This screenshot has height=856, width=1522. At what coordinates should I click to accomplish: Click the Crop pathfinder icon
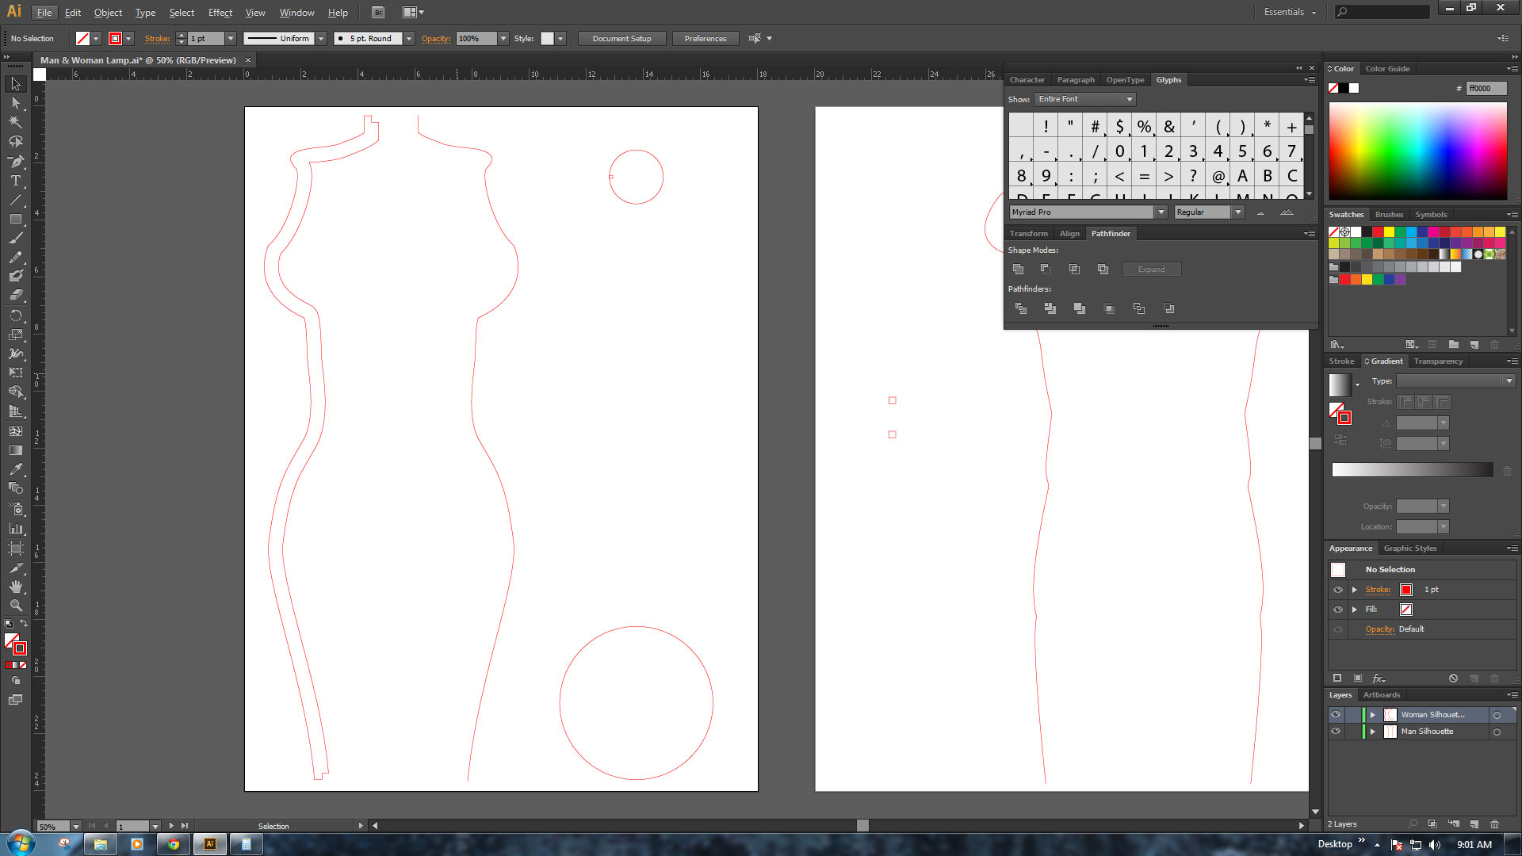pyautogui.click(x=1109, y=308)
